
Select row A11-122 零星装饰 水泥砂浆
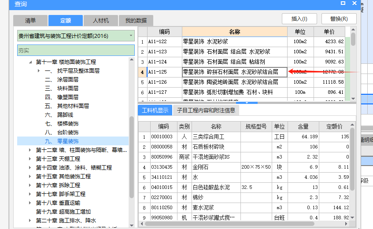click(241, 41)
